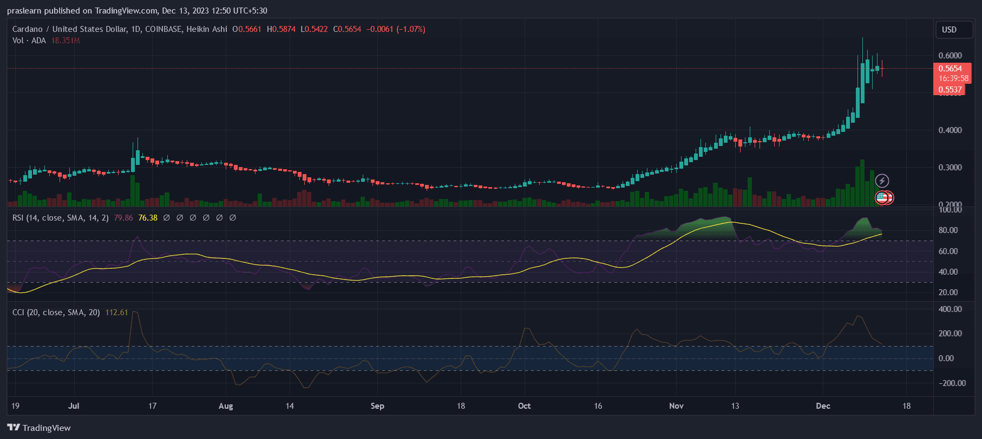The image size is (982, 439).
Task: Click the TradingView logo at bottom left
Action: (39, 428)
